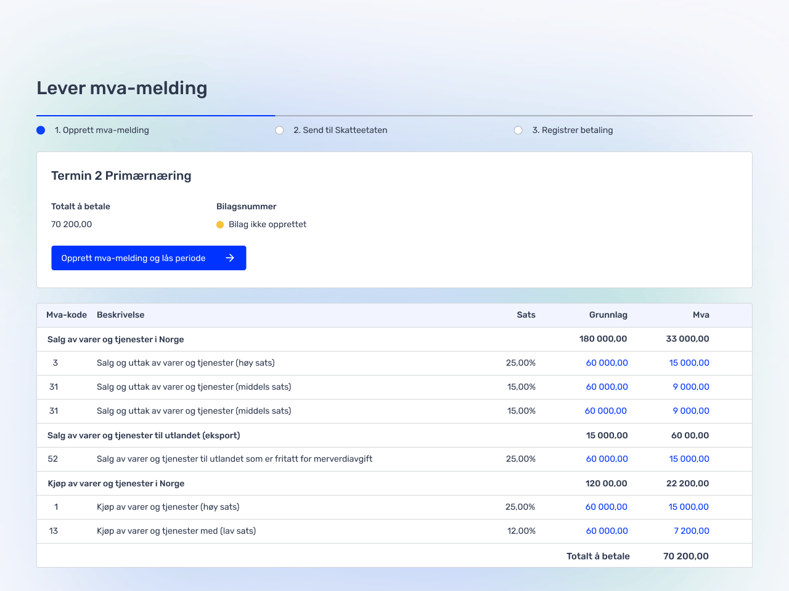Open the Registrer betaling step label
The height and width of the screenshot is (591, 789).
tap(572, 130)
